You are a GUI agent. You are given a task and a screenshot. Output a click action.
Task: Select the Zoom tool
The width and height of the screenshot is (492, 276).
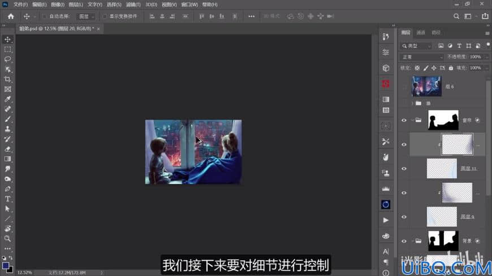click(x=7, y=239)
